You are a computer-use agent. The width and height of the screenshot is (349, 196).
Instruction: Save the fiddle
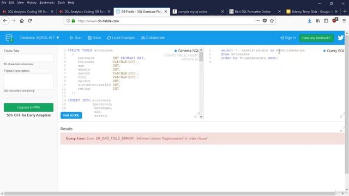[x=94, y=38]
